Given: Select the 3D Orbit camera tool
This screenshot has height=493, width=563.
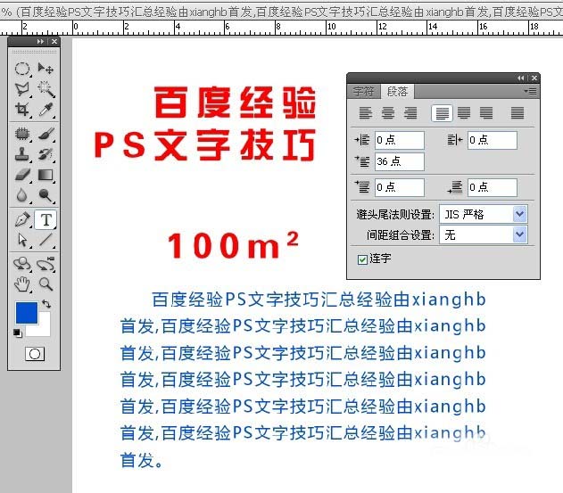Looking at the screenshot, I should (46, 264).
